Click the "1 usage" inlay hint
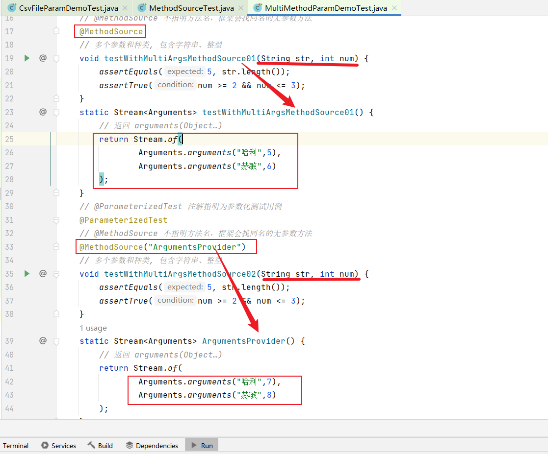 [93, 328]
